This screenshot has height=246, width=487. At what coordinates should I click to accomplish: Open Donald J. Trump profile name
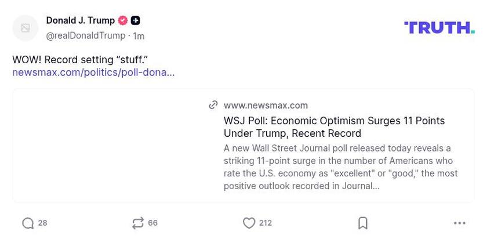81,20
